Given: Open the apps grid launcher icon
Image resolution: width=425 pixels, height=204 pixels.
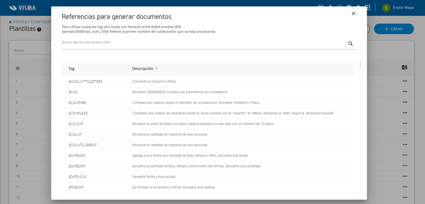Looking at the screenshot, I should pos(368,7).
